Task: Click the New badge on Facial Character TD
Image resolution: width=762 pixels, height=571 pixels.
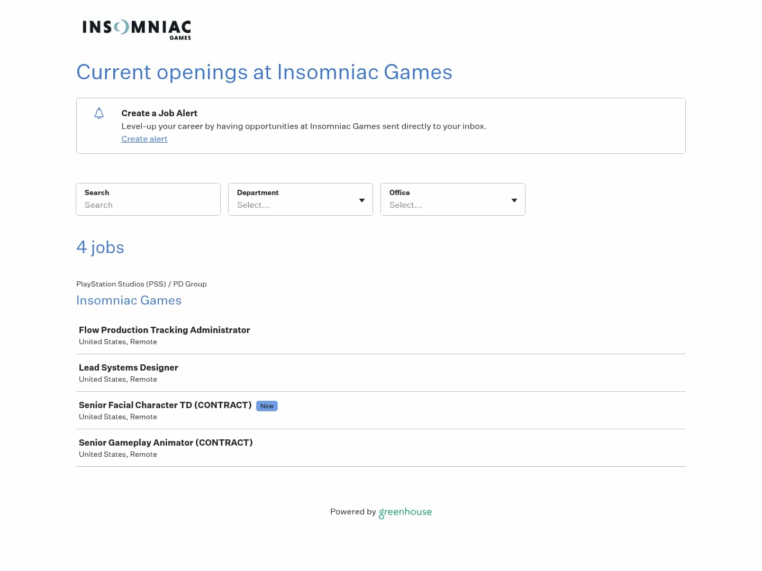Action: 267,406
